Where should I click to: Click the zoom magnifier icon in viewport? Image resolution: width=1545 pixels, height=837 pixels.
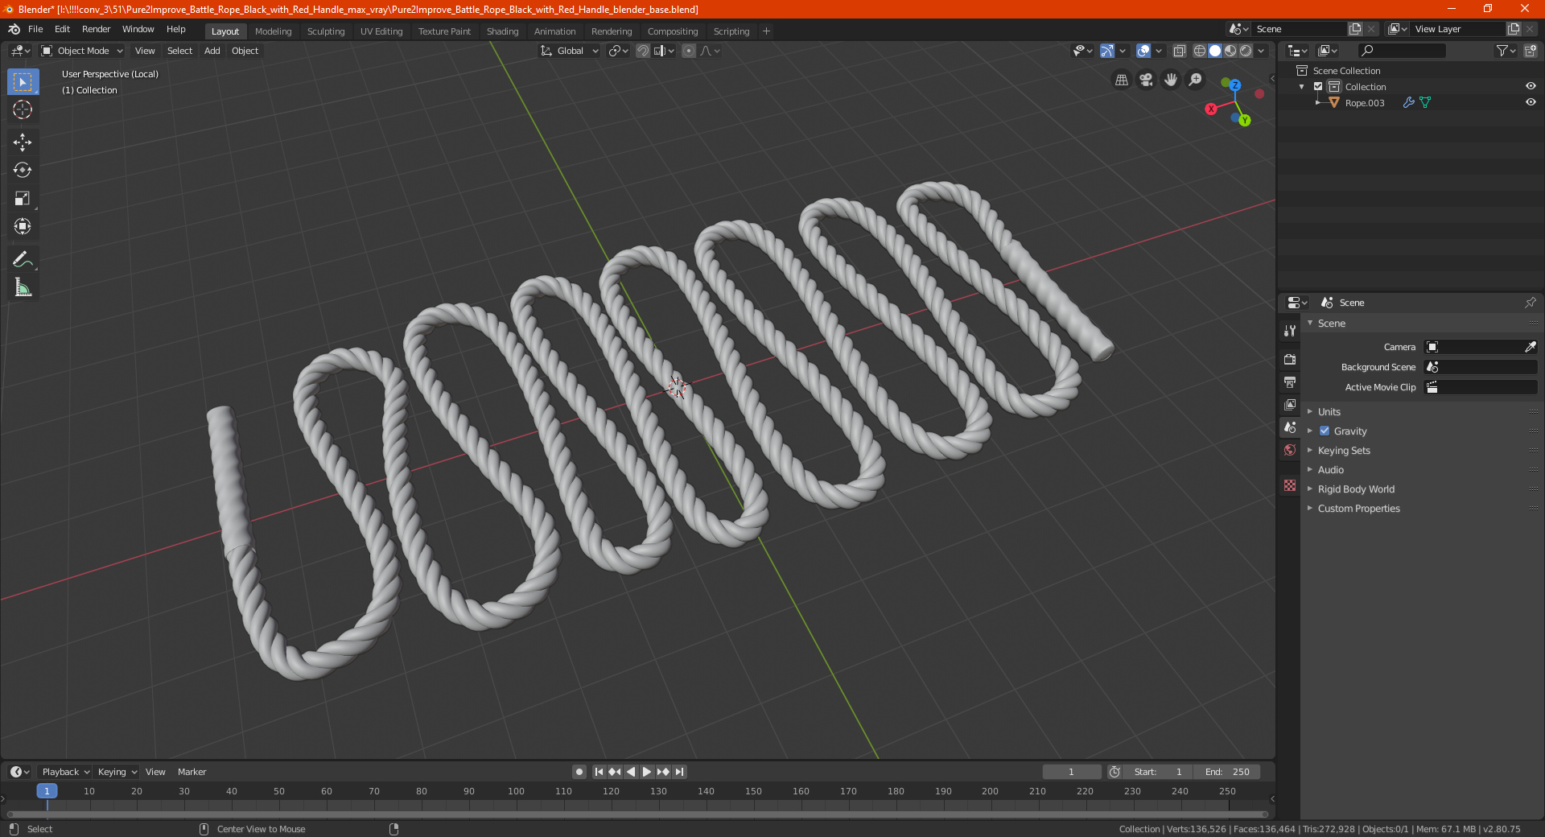(x=1196, y=80)
